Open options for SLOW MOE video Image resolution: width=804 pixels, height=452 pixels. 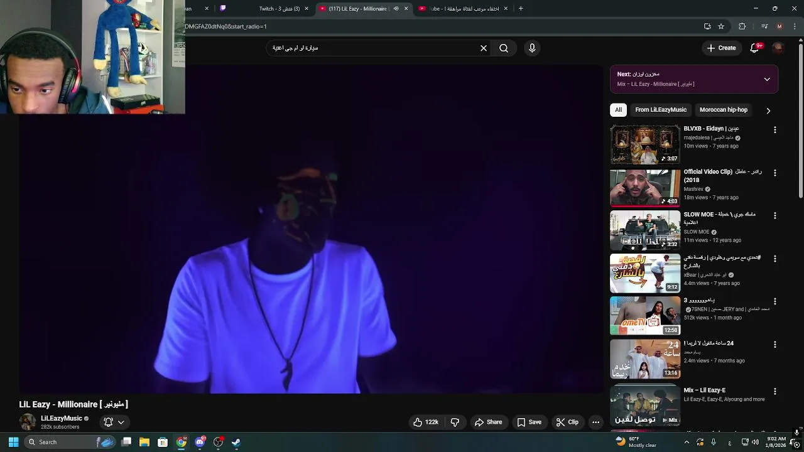[774, 216]
